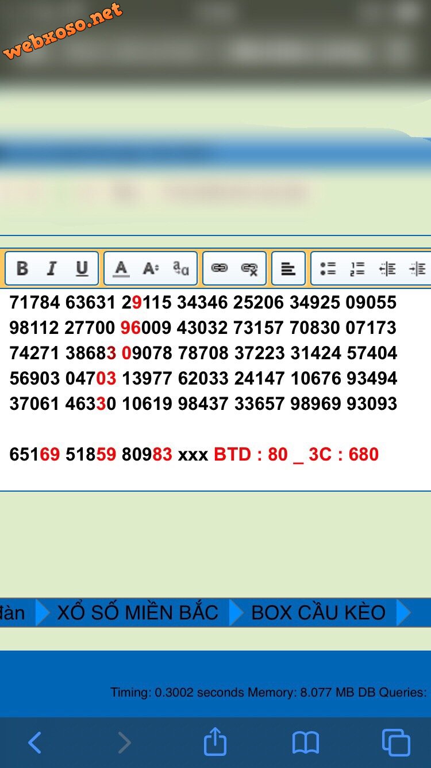This screenshot has width=431, height=768.
Task: Click the remove link icon
Action: pos(249,268)
